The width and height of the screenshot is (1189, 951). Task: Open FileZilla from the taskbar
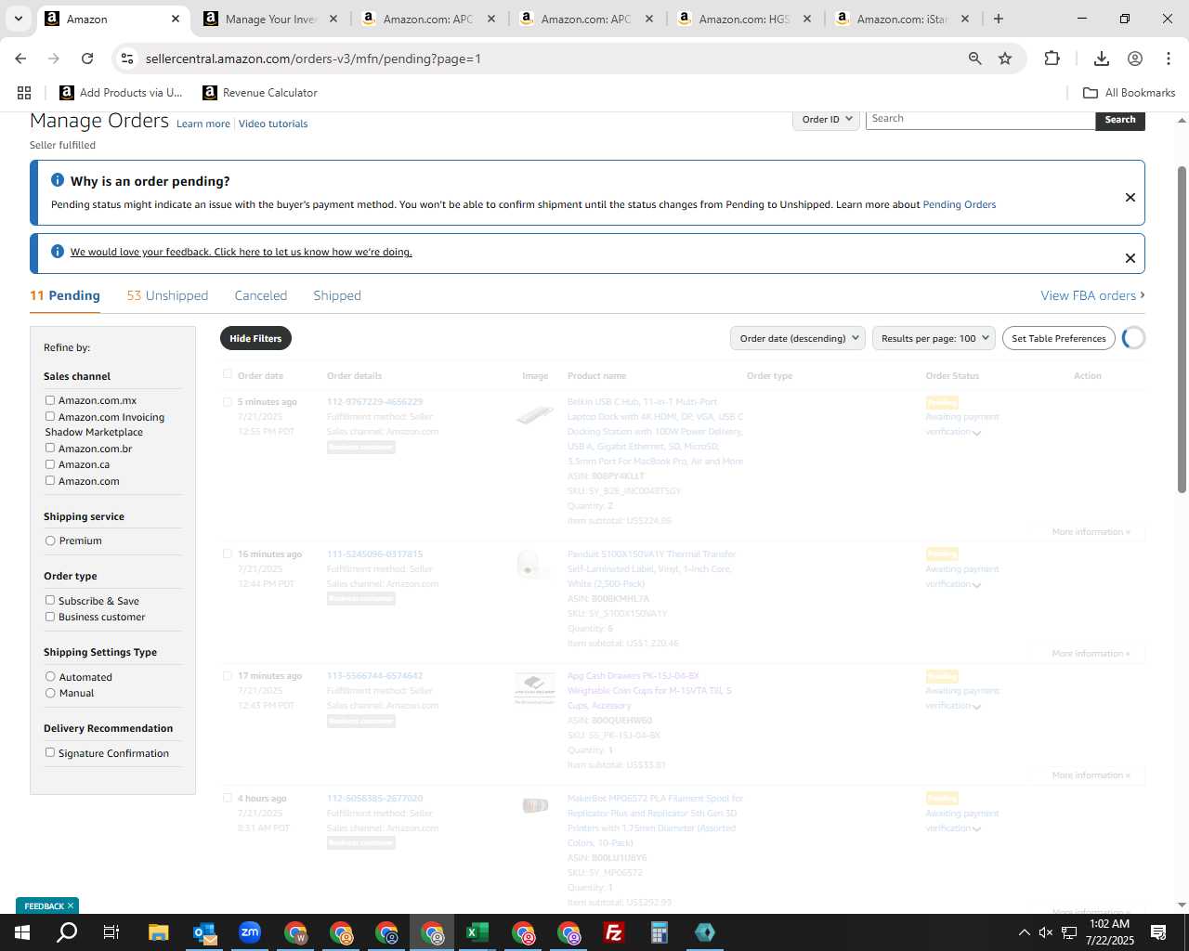coord(614,932)
